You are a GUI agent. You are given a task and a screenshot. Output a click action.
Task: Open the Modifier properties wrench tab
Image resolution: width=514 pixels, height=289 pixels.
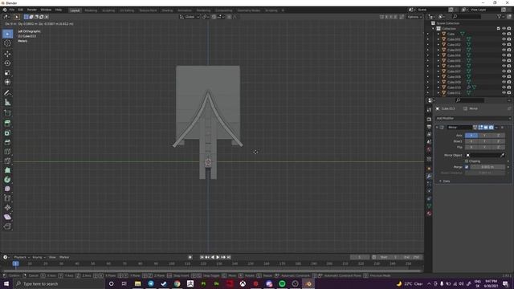429,177
